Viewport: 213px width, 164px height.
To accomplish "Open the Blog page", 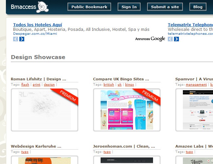I will pyautogui.click(x=198, y=7).
